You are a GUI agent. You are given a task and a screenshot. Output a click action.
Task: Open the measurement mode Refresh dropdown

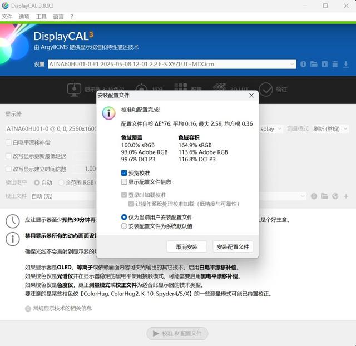(x=330, y=129)
